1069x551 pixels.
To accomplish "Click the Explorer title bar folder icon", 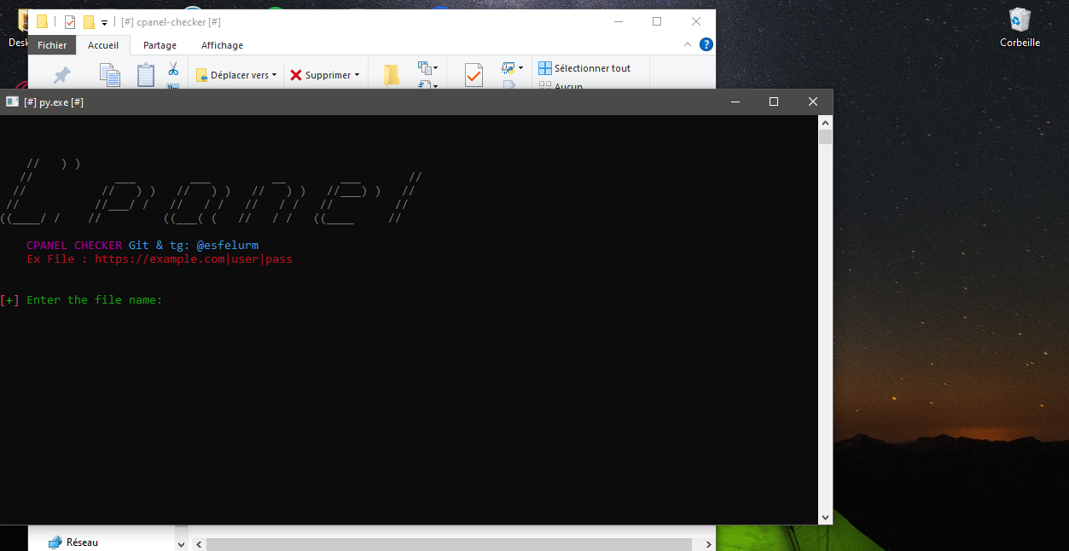I will coord(42,22).
